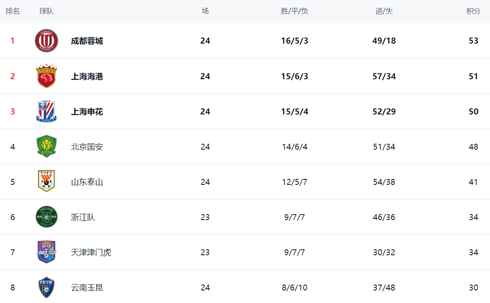
Task: Click the Shanghai Port team crest
Action: [46, 76]
